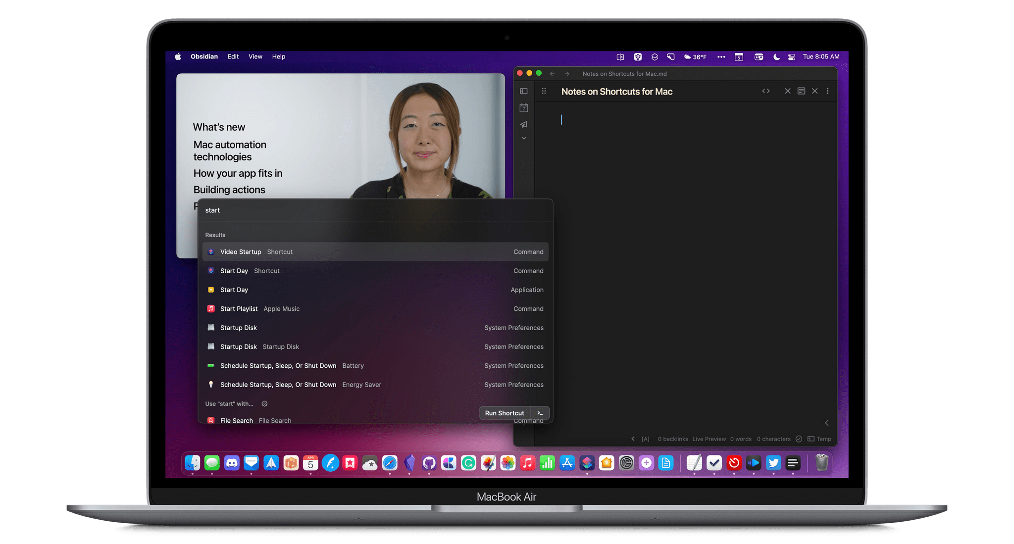Viewport: 1014px width, 544px height.
Task: Open GitHub Desktop from the dock
Action: click(429, 463)
